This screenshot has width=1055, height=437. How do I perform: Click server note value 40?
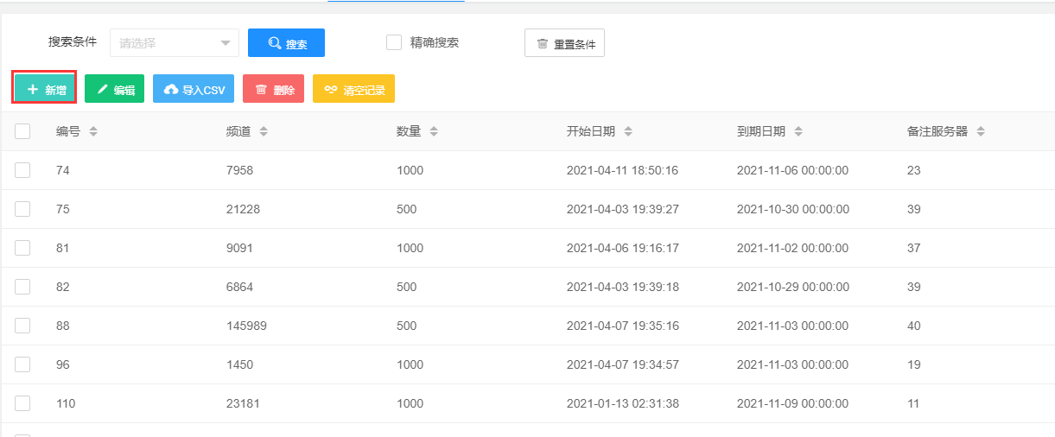tap(914, 326)
